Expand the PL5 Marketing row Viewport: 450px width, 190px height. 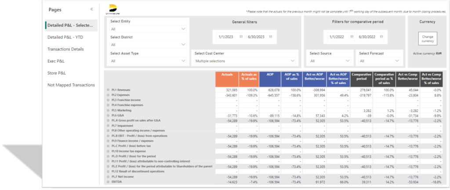[x=108, y=110]
